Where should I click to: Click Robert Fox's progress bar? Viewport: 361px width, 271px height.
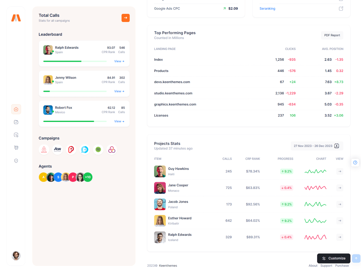(75, 121)
